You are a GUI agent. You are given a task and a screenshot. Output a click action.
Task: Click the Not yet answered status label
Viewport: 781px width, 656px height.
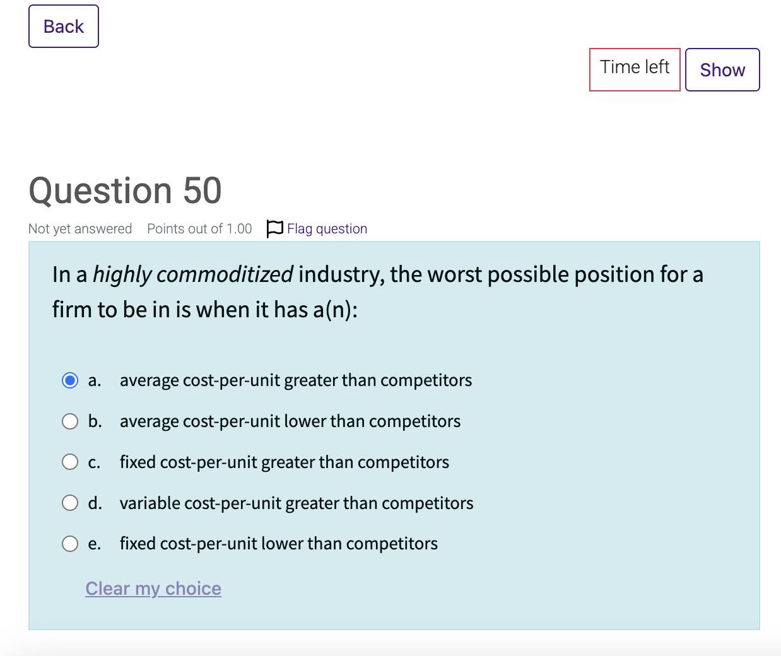(80, 228)
